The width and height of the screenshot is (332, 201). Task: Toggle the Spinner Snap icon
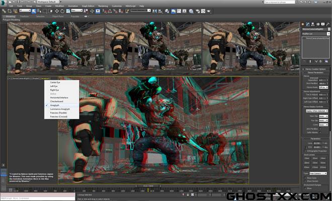tap(121, 11)
